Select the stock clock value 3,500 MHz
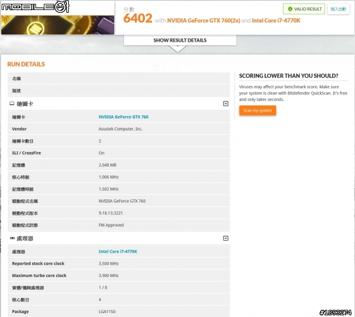Viewport: 355px width, 317px height. pos(109,264)
